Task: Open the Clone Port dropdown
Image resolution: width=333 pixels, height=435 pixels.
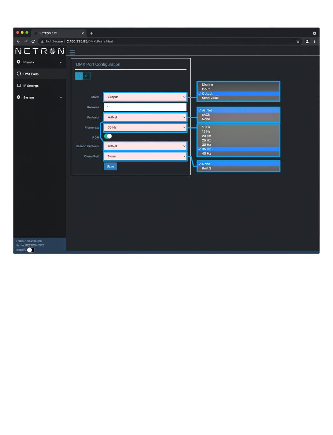Action: [145, 156]
